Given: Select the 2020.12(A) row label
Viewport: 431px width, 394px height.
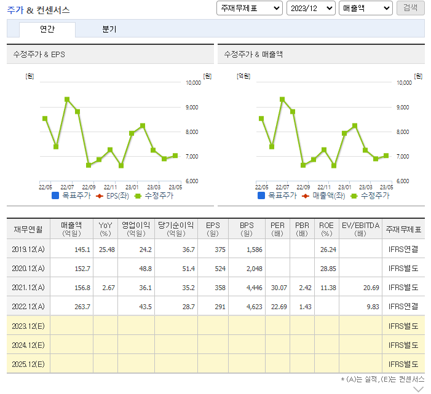Looking at the screenshot, I should click(x=28, y=268).
